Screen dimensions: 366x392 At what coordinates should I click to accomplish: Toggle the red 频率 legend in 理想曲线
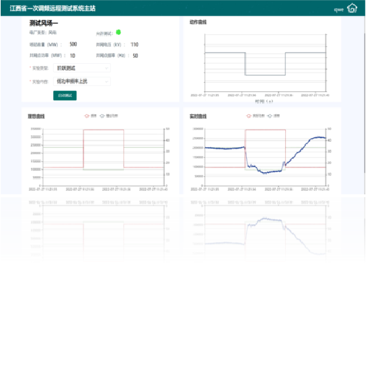pos(91,116)
